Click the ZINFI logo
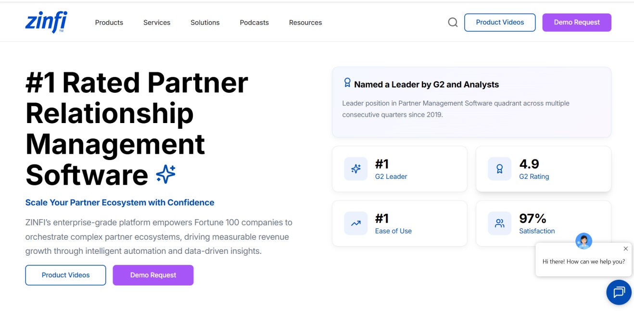 (46, 22)
